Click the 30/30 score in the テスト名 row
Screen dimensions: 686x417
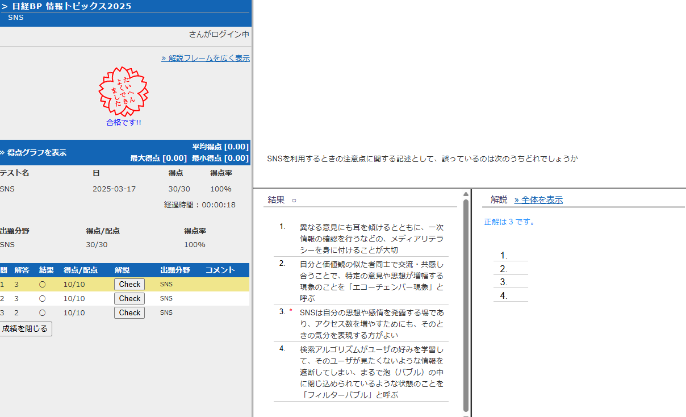179,189
